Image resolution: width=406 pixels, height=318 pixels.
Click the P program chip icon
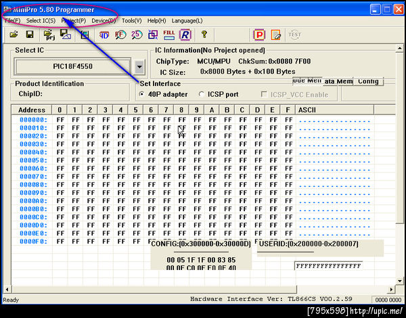click(x=259, y=35)
